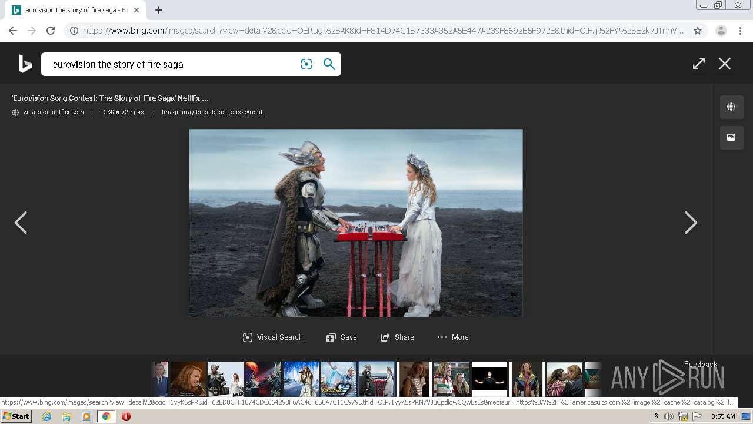Click the browser forward arrow
This screenshot has height=424, width=753.
pyautogui.click(x=32, y=31)
